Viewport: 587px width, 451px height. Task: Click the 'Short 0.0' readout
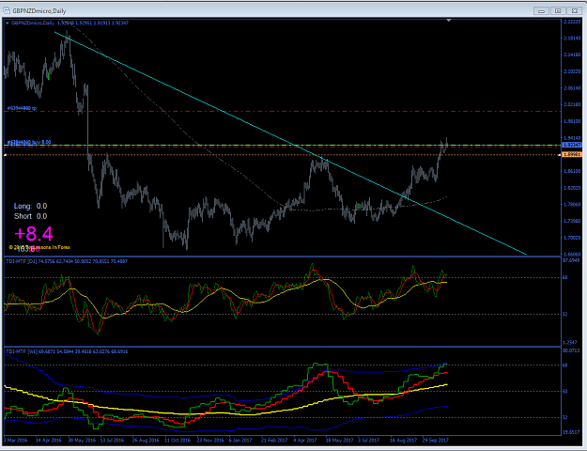[30, 216]
